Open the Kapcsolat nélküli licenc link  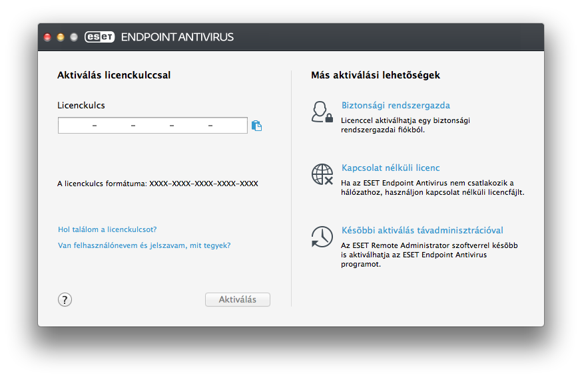(x=390, y=168)
